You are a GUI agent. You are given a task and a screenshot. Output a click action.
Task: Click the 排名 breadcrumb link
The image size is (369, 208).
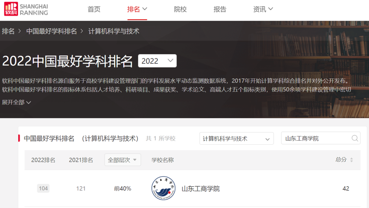[x=8, y=31]
